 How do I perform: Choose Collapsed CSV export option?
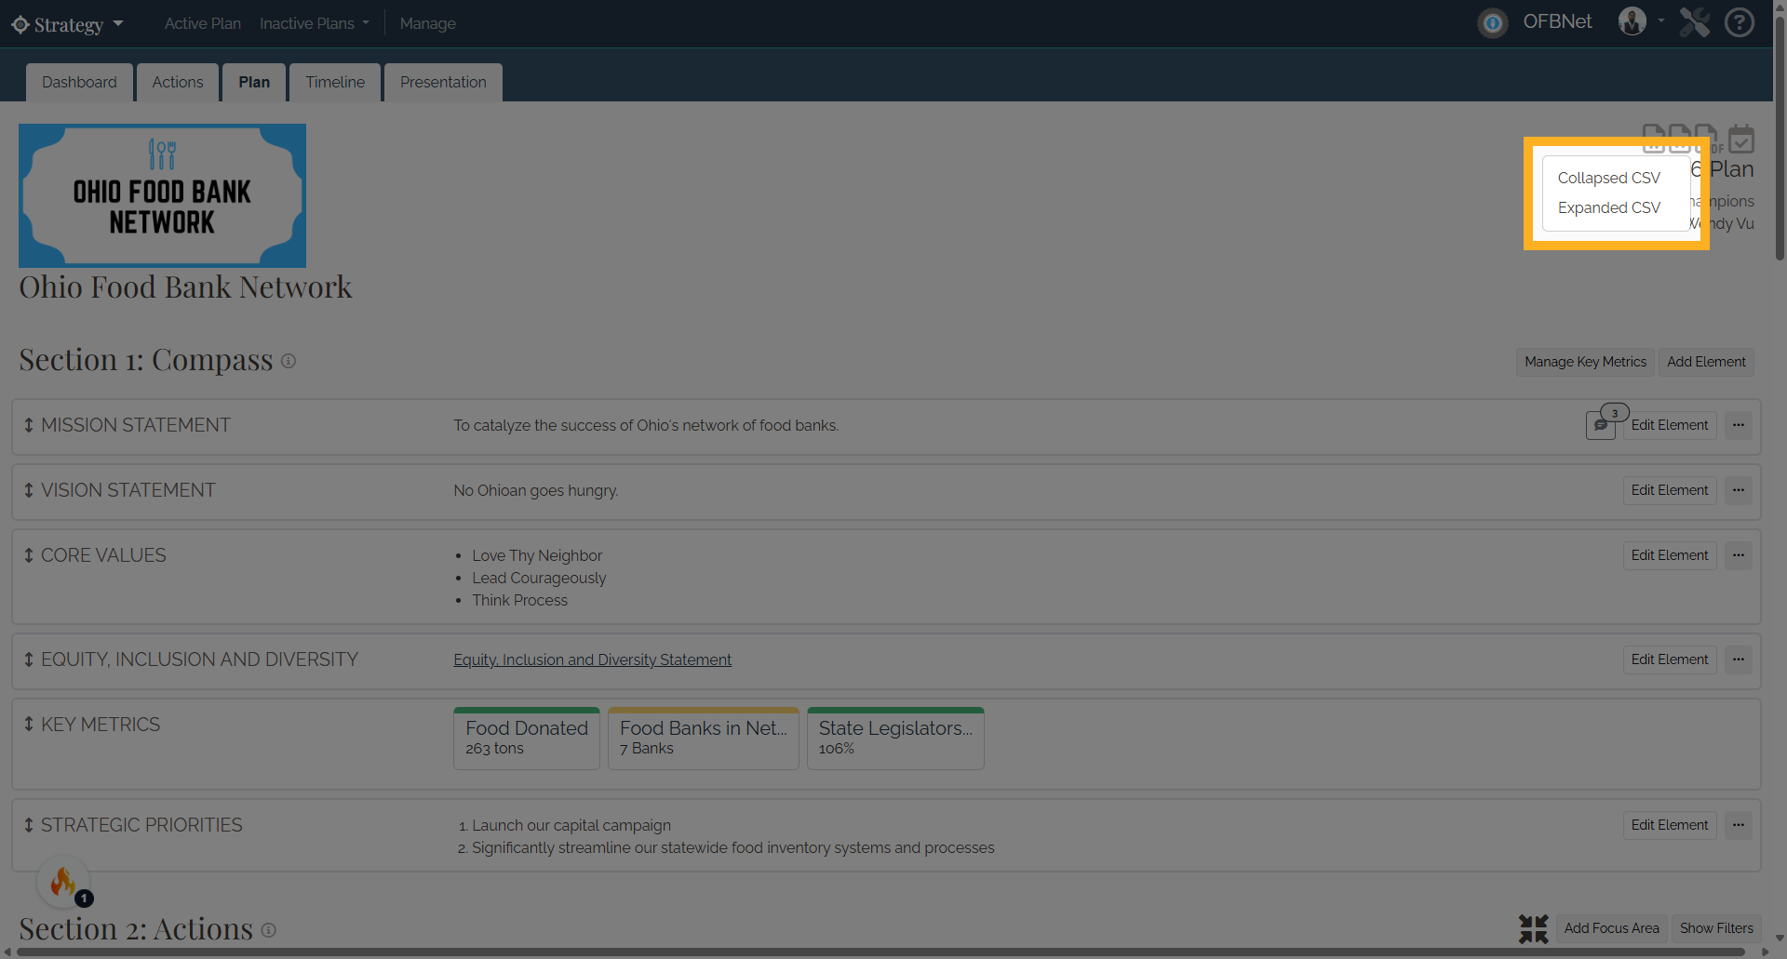1608,178
